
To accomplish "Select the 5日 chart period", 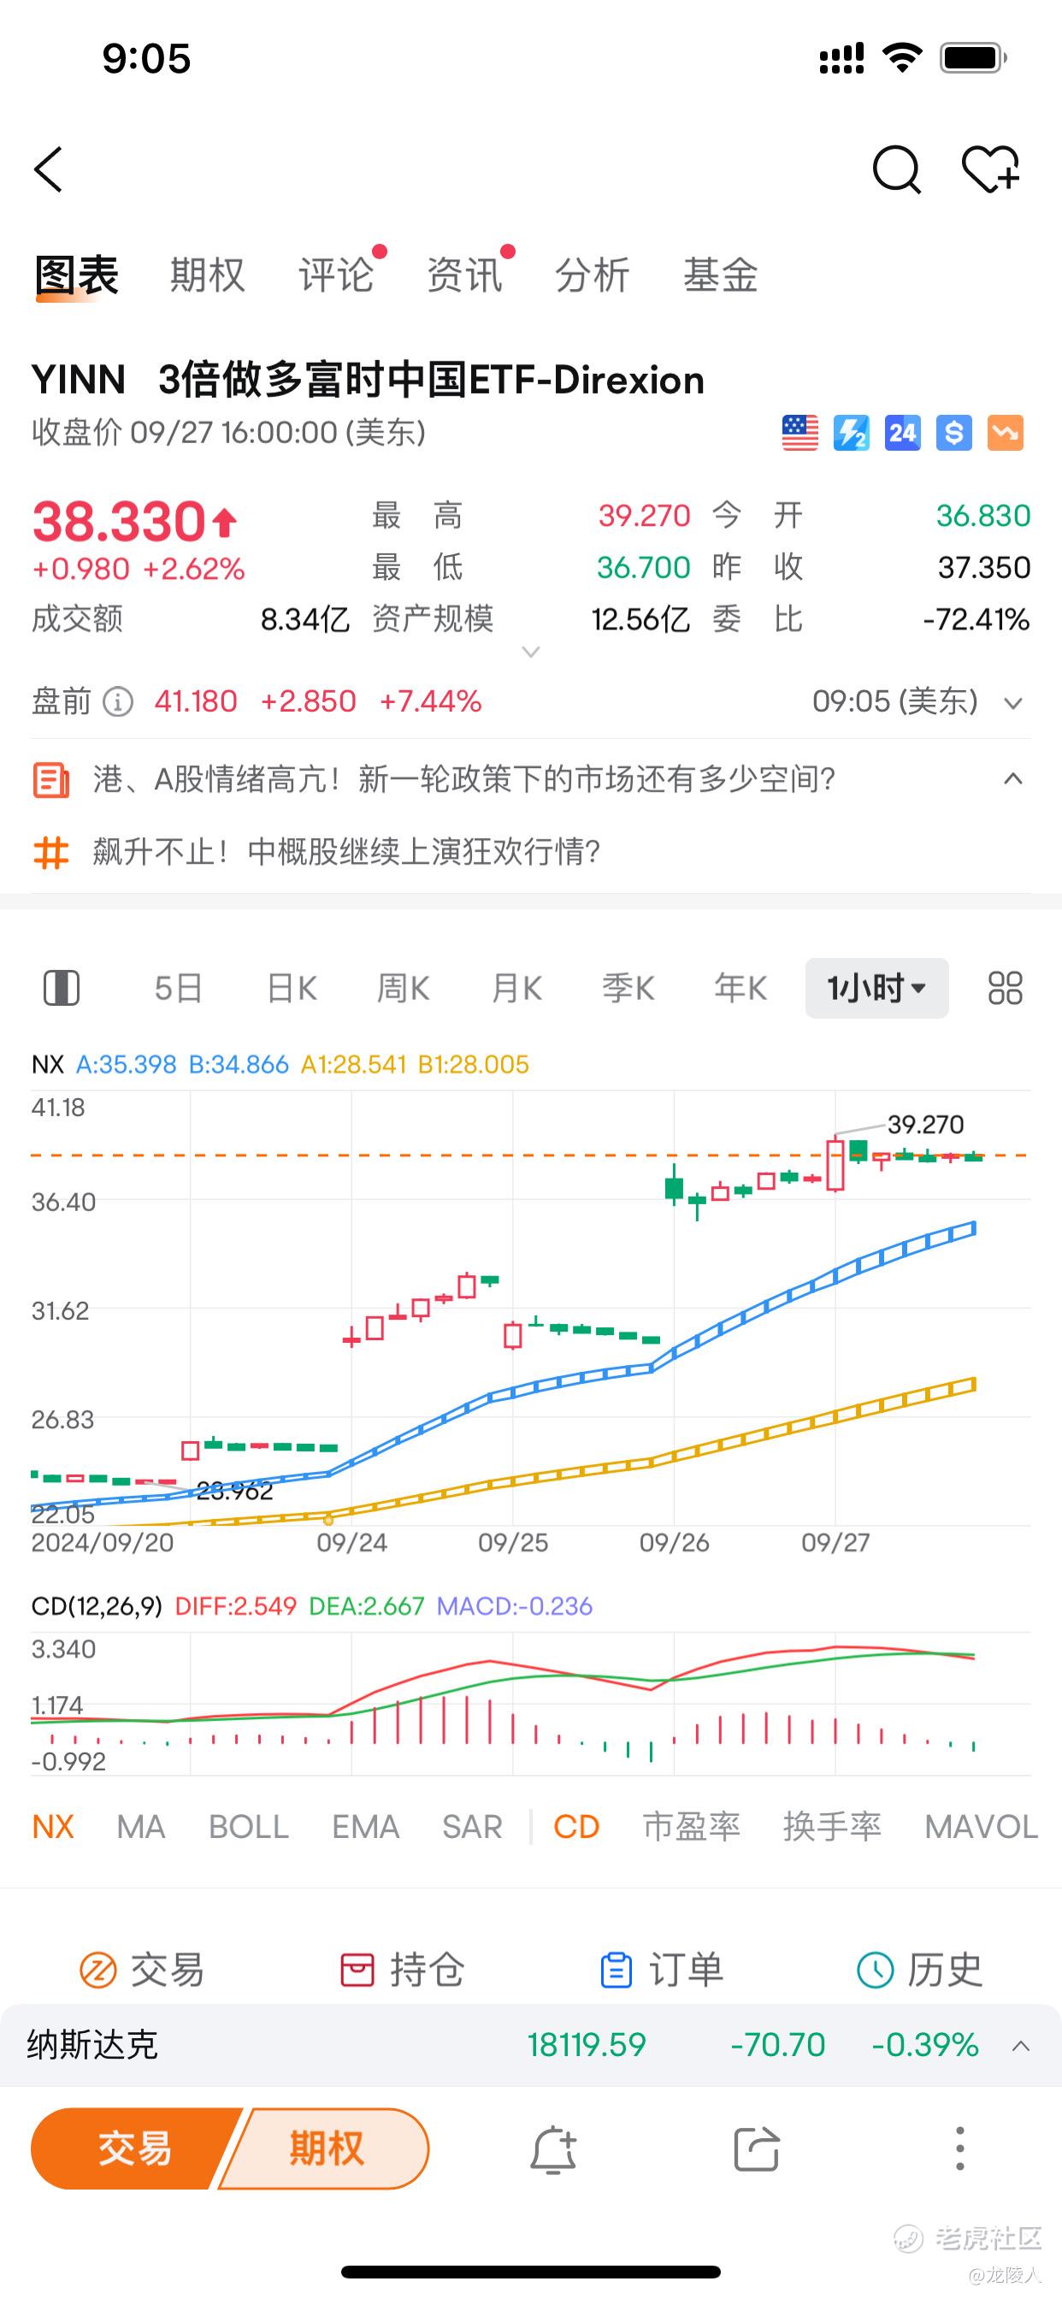I will [x=179, y=988].
